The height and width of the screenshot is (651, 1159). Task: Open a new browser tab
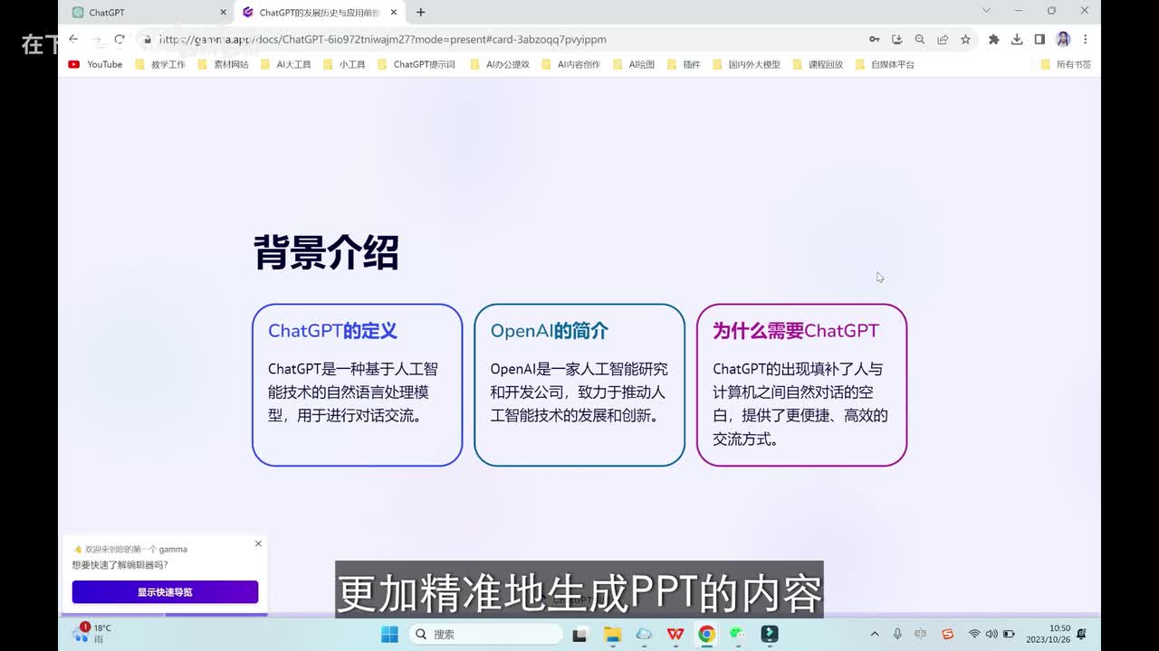click(x=420, y=13)
